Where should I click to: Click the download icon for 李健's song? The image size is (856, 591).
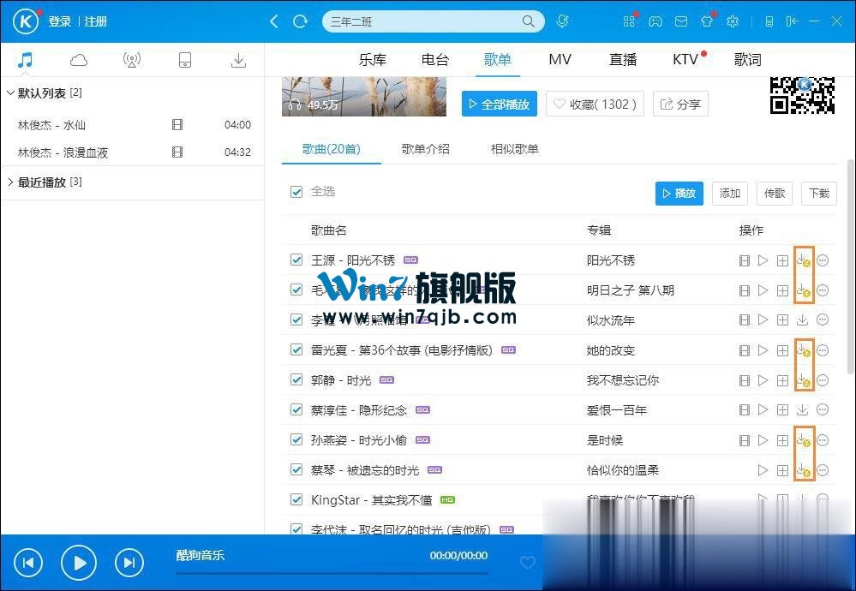(802, 320)
